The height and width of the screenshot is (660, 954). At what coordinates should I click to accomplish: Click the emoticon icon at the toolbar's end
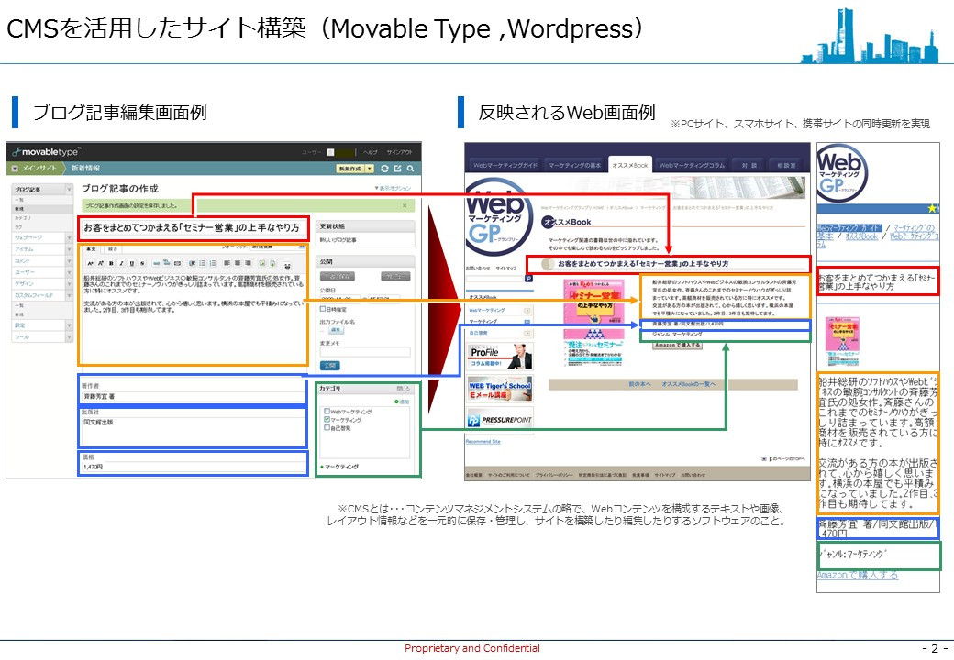tap(287, 264)
